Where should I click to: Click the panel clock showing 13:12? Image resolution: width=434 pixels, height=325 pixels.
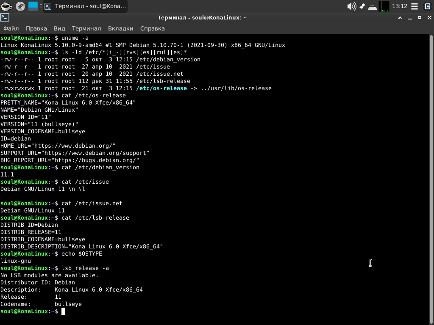(400, 6)
